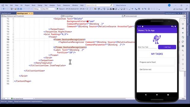Tap the Get Some rest task item
190x107 pixels.
pos(156,69)
